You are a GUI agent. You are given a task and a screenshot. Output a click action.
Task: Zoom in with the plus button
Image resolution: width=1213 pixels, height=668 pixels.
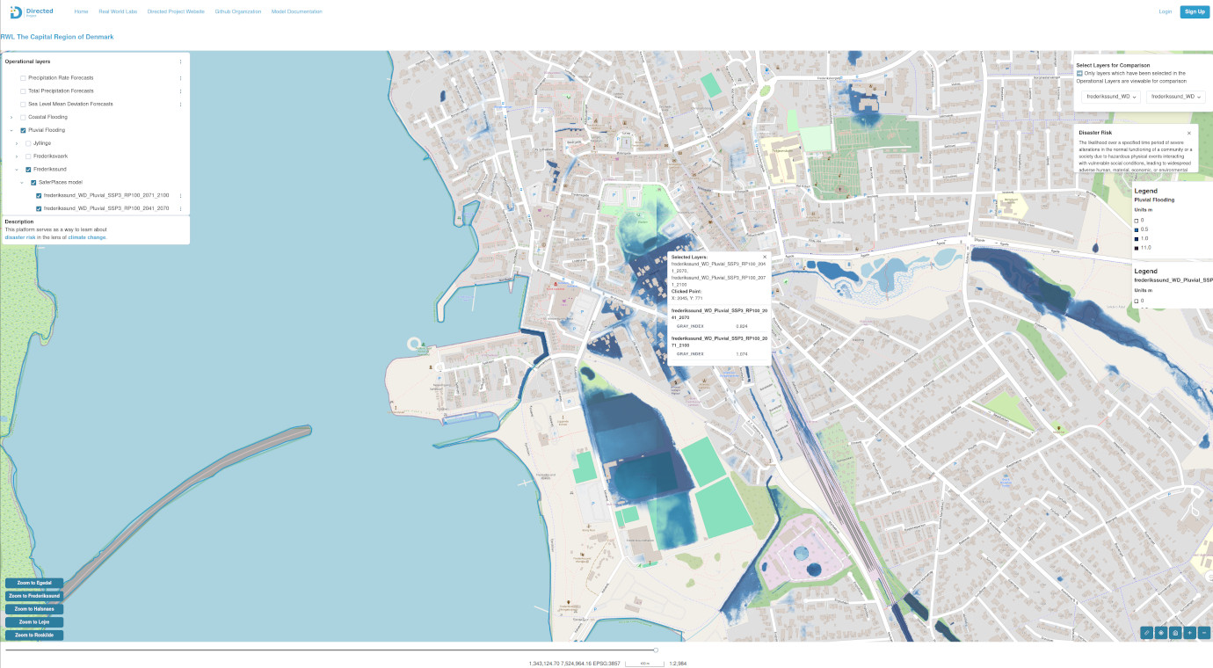[1189, 632]
